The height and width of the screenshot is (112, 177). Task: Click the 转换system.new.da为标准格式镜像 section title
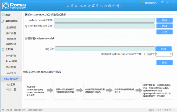(45, 15)
